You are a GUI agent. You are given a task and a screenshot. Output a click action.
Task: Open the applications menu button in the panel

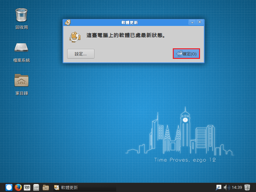point(9,188)
